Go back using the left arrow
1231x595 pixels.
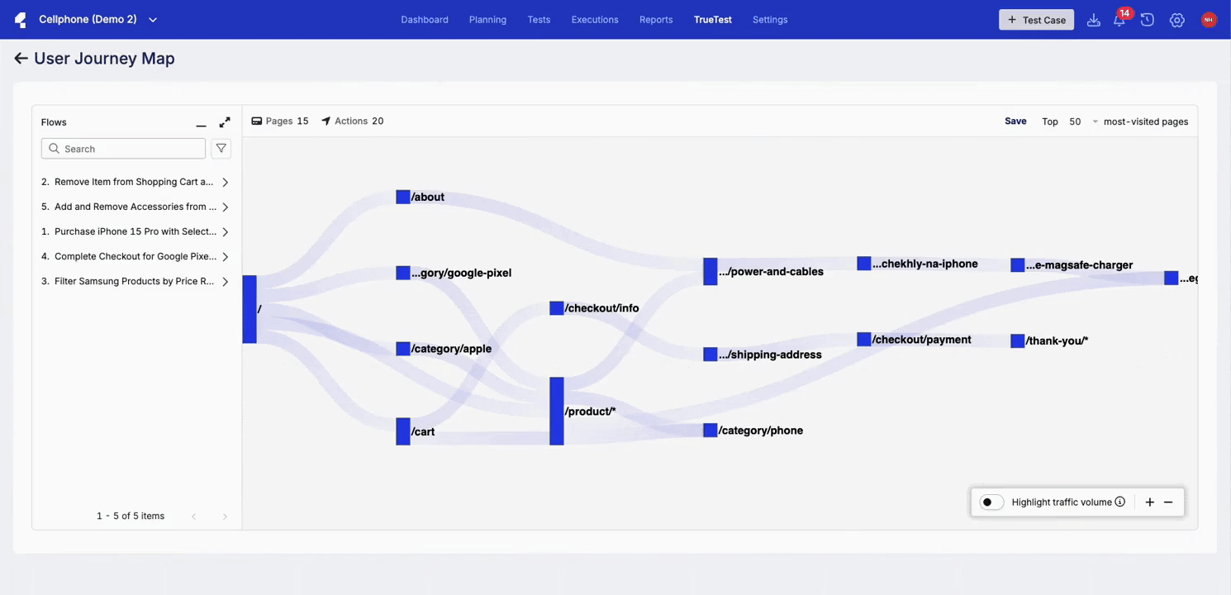click(21, 59)
